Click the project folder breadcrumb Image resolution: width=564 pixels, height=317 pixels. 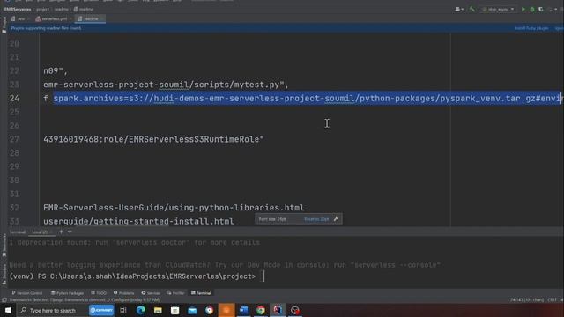(x=42, y=10)
